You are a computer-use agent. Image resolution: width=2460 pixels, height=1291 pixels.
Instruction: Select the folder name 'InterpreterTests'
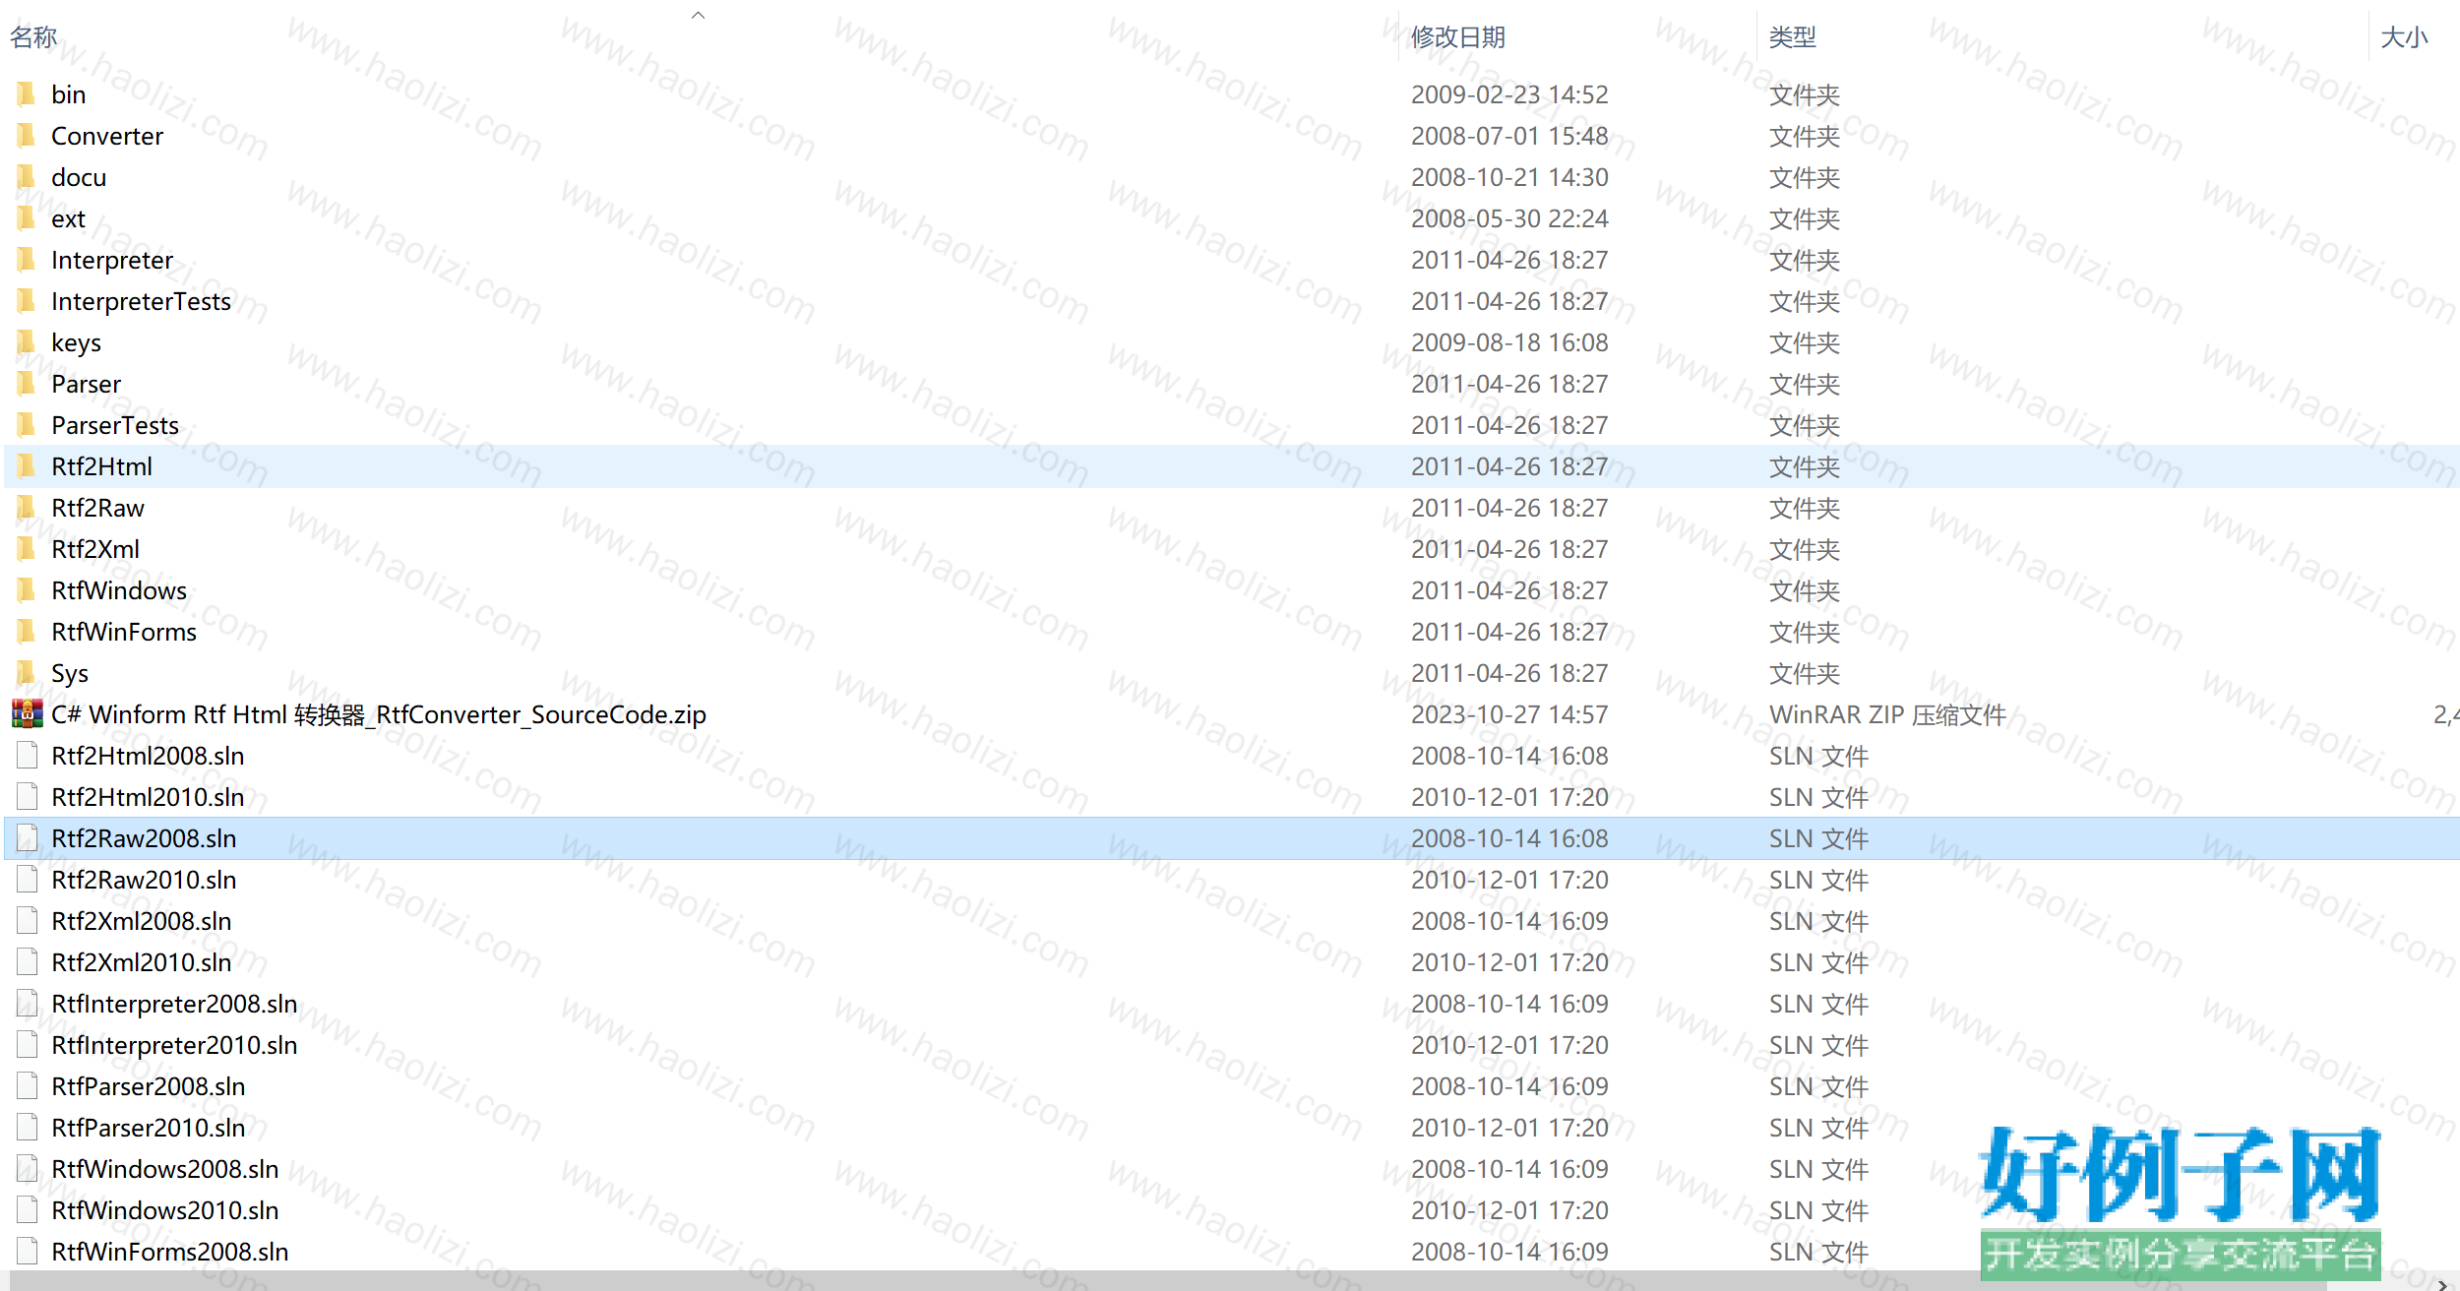142,301
